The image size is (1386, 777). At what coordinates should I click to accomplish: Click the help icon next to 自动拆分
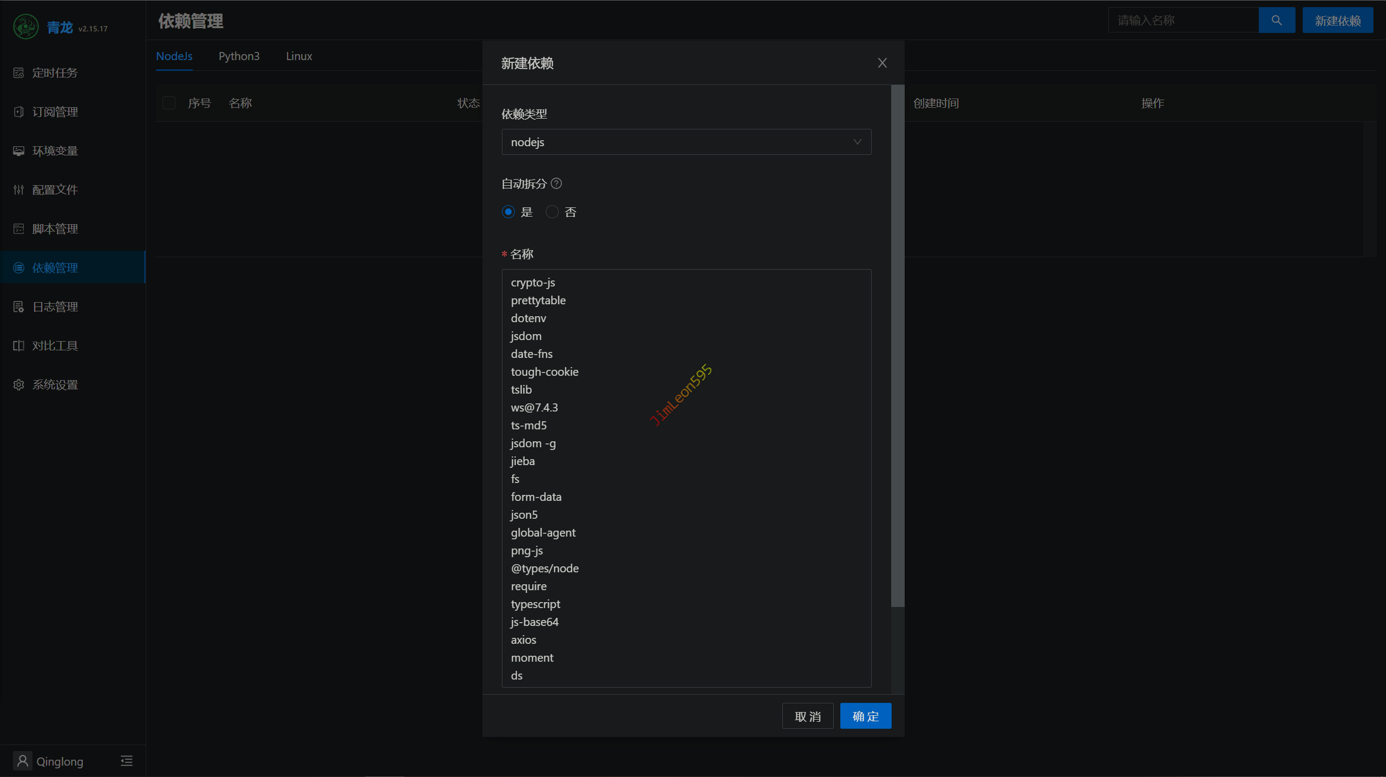click(x=556, y=184)
